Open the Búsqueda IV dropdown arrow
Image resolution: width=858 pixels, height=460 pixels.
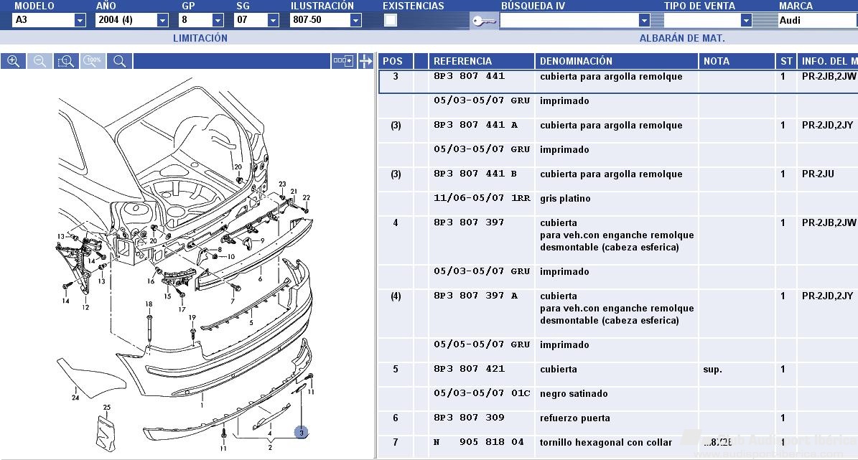coord(644,20)
